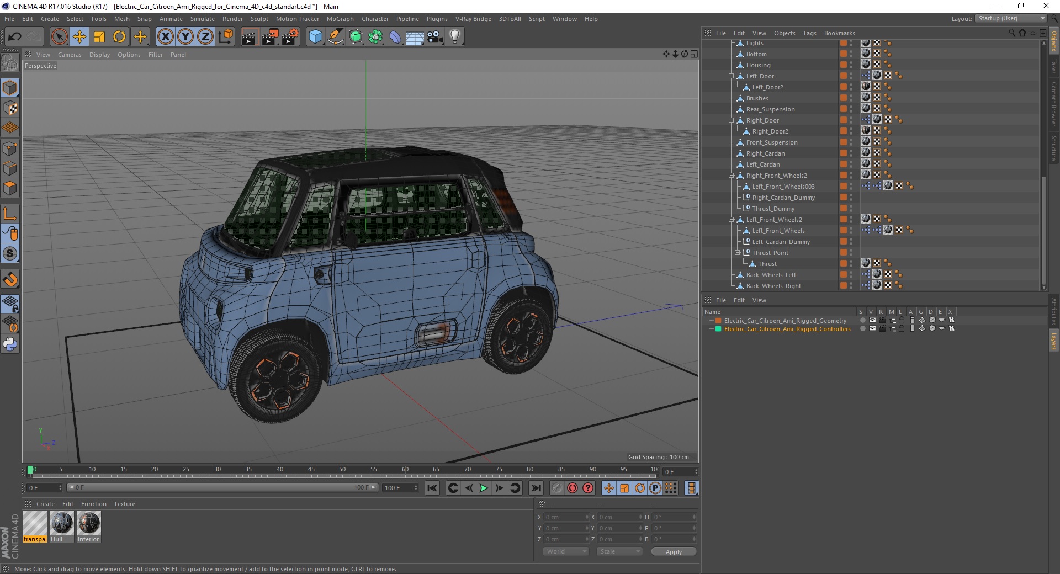Toggle visibility dots for Bottom object

851,54
